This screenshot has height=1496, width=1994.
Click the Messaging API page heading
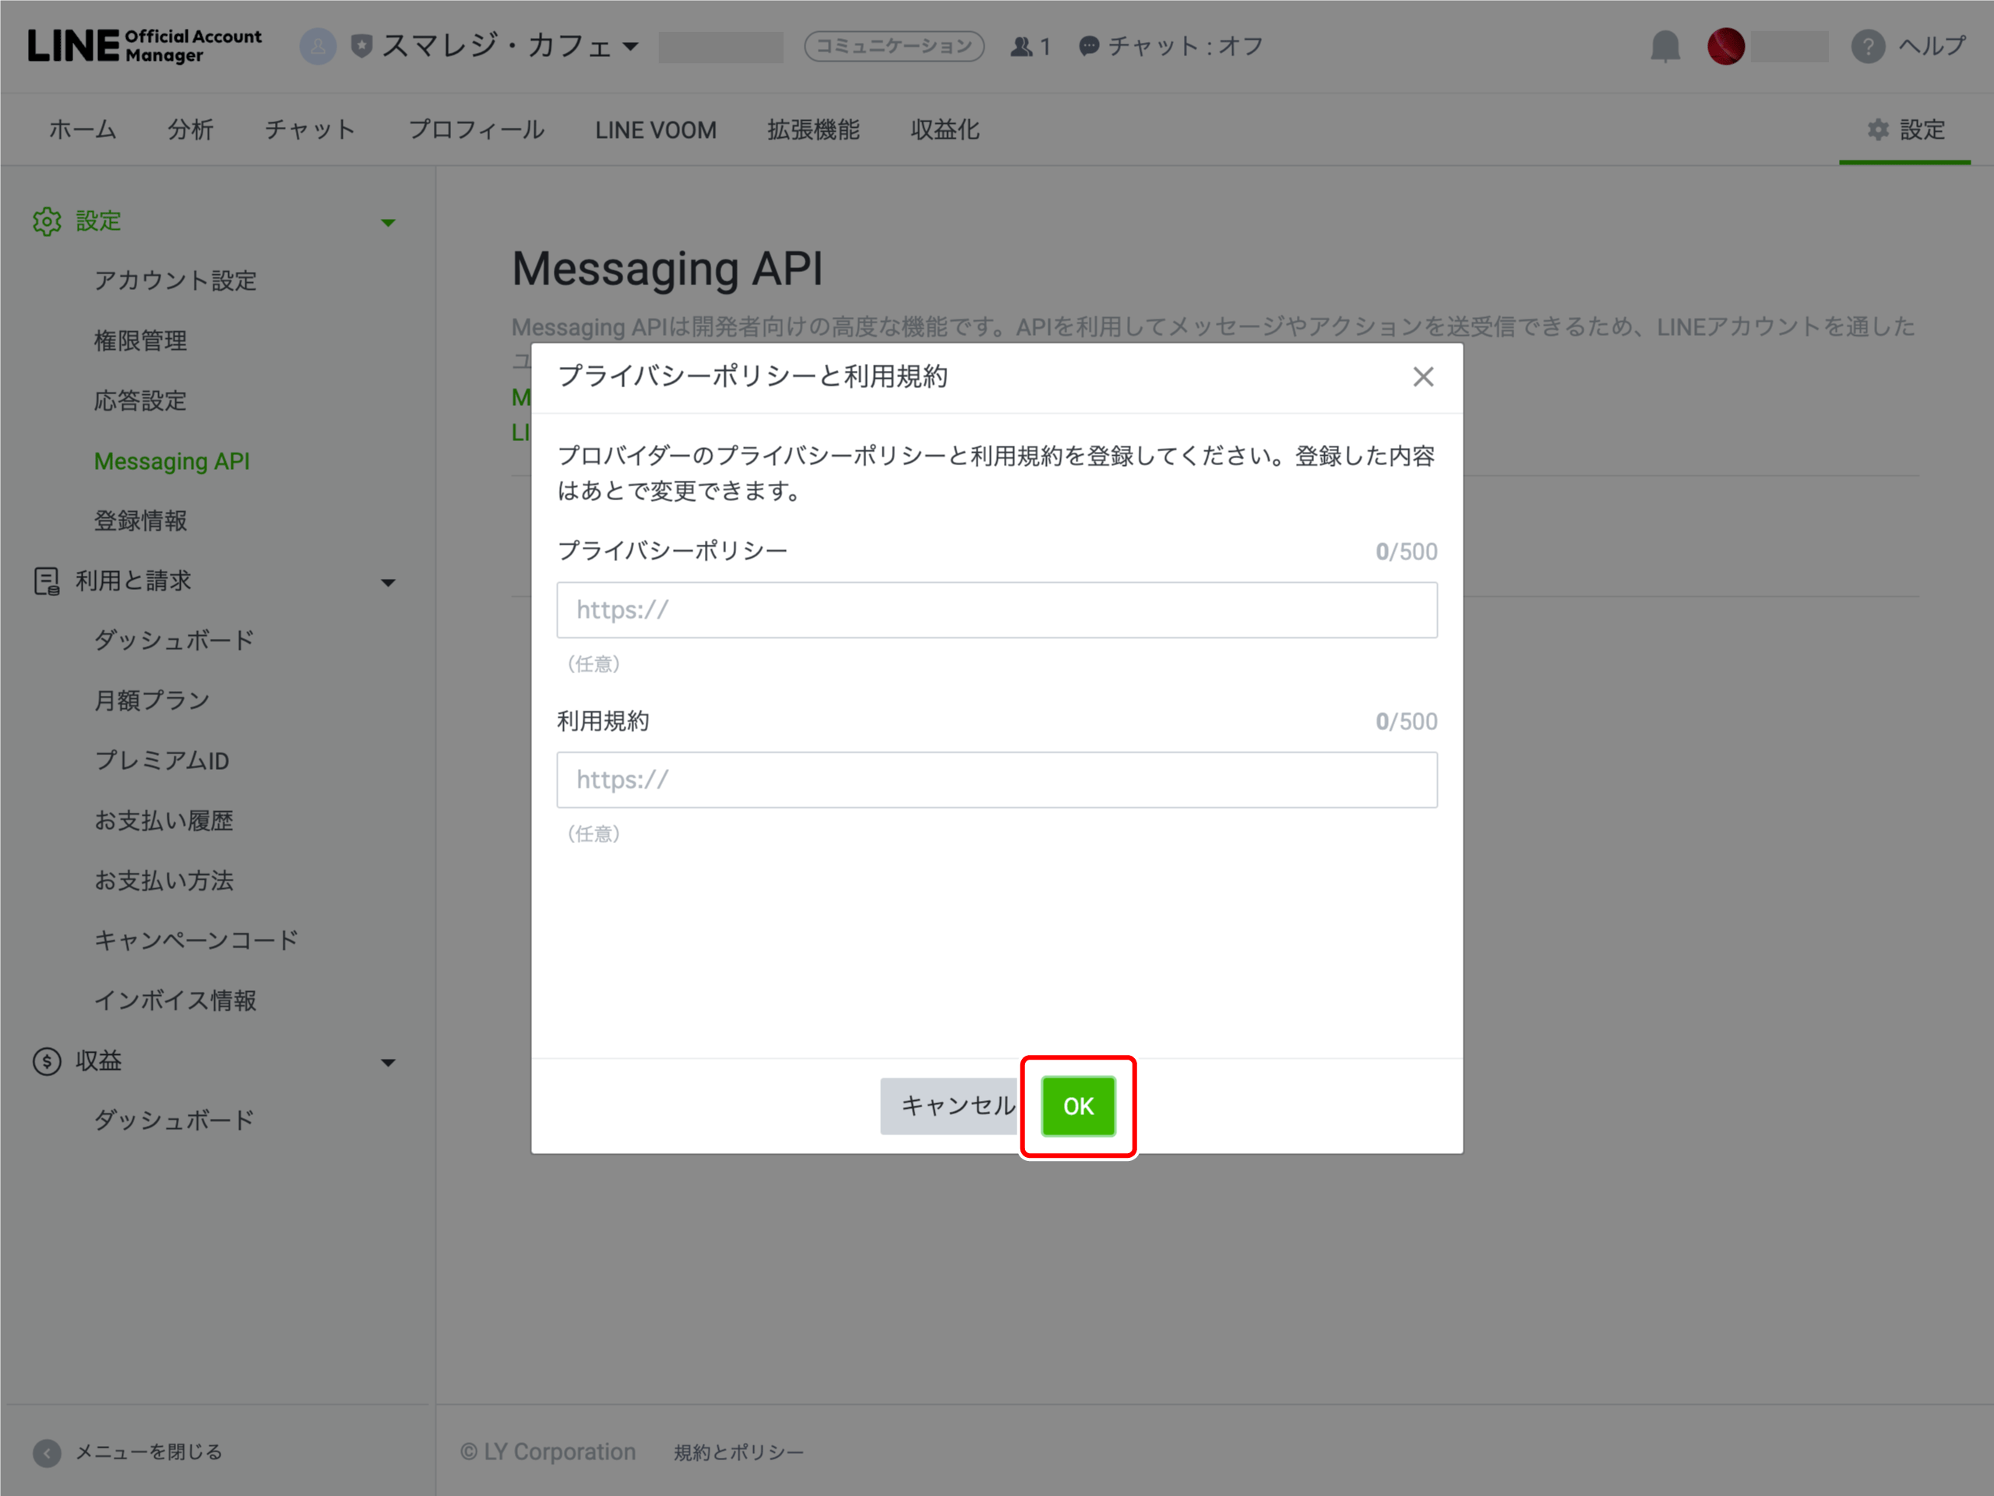click(x=667, y=269)
